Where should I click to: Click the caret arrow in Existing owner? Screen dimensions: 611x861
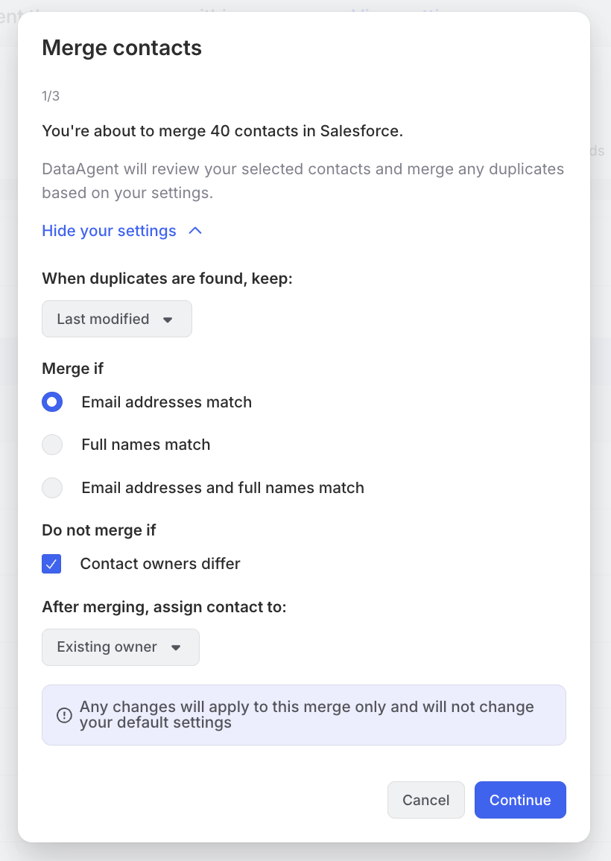click(176, 647)
